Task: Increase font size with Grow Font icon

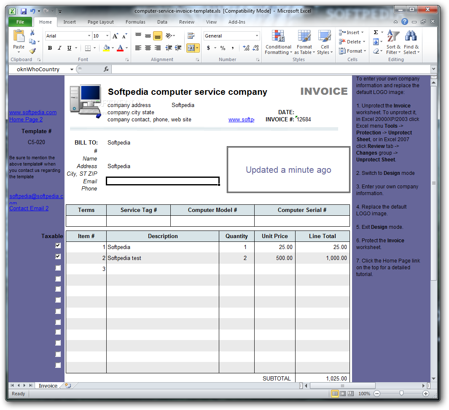Action: coord(115,36)
